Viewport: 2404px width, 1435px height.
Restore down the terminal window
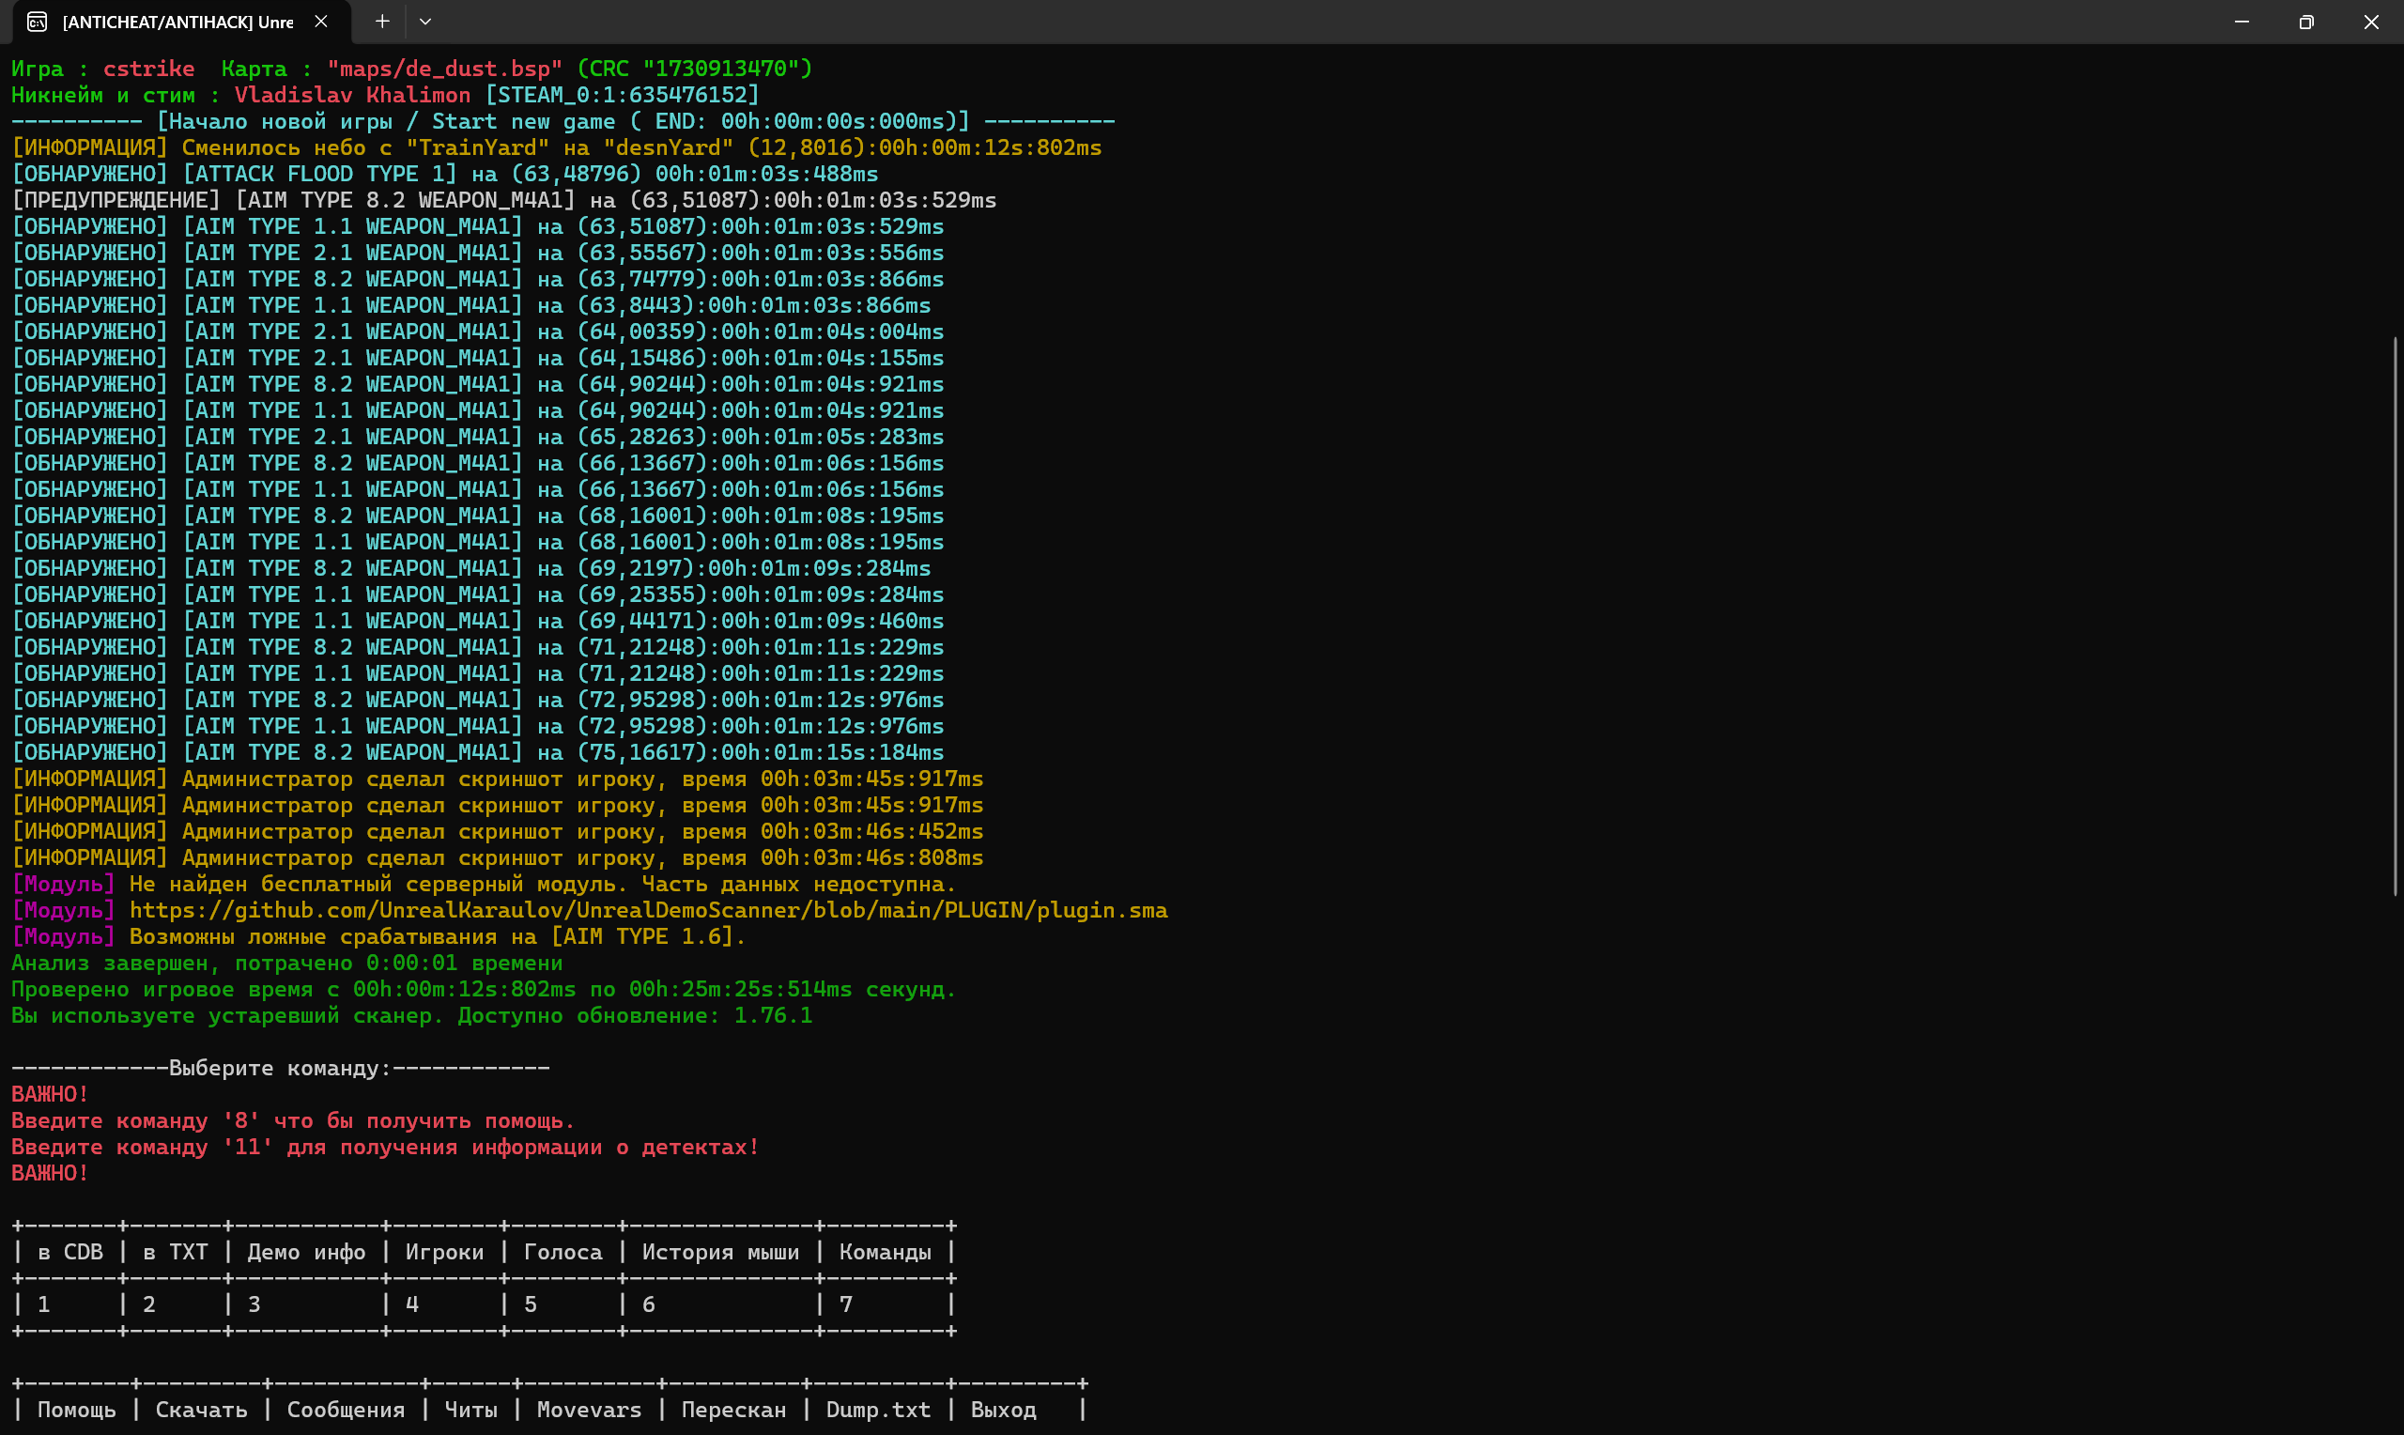tap(2306, 22)
